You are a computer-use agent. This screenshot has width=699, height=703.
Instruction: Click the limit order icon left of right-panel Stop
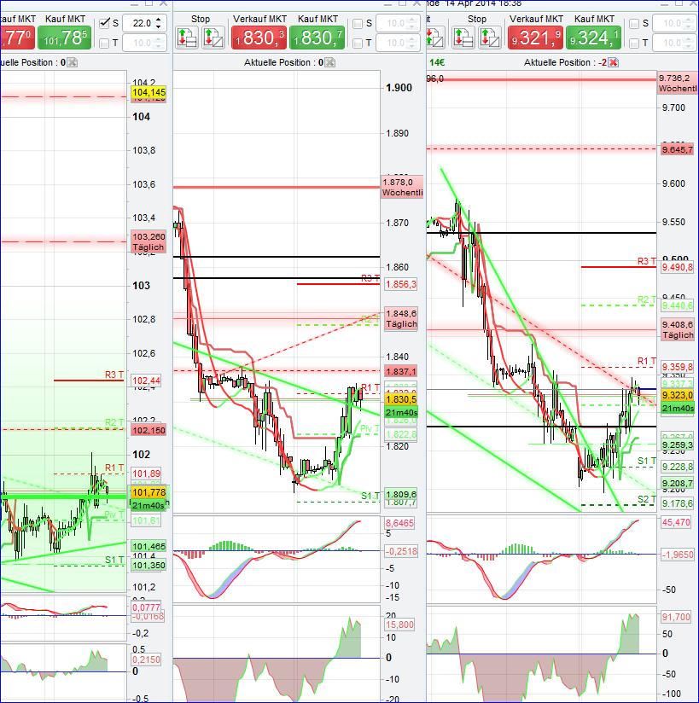click(435, 36)
